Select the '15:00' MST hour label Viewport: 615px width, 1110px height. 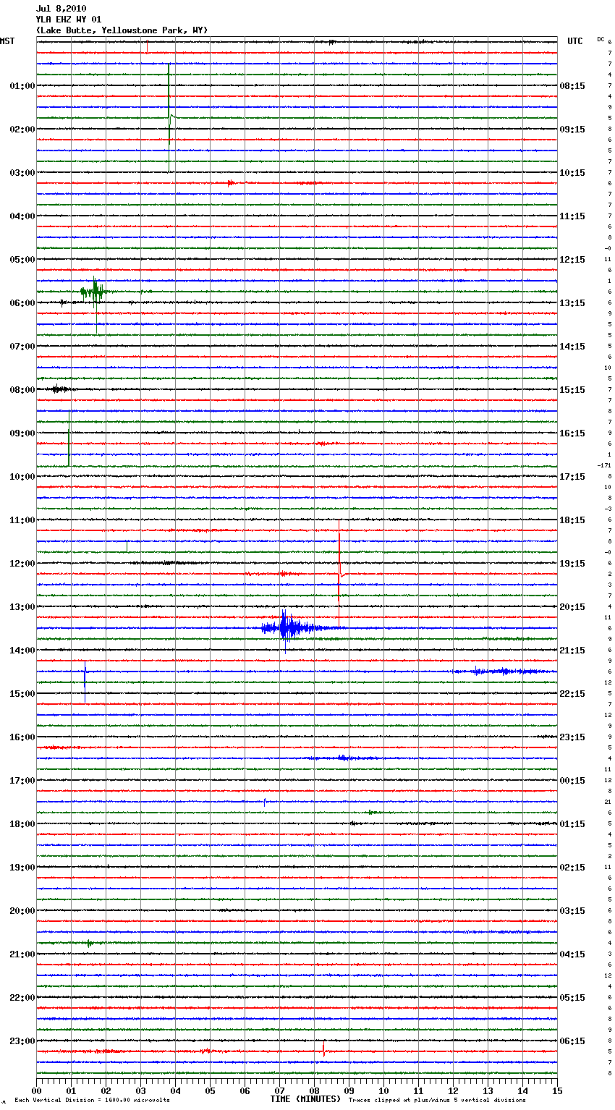[x=22, y=694]
